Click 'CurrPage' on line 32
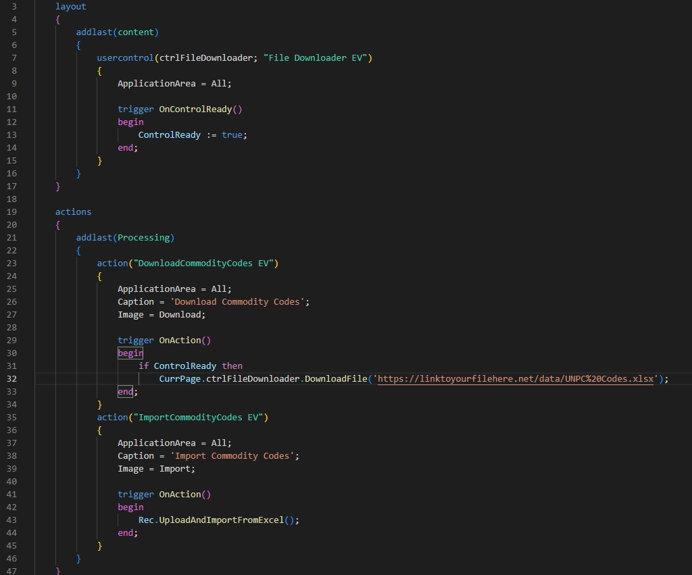The image size is (692, 575). (x=180, y=378)
